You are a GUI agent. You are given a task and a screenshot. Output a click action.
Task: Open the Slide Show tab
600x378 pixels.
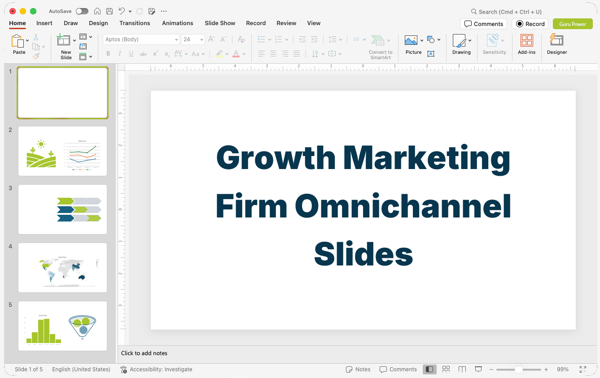coord(220,23)
